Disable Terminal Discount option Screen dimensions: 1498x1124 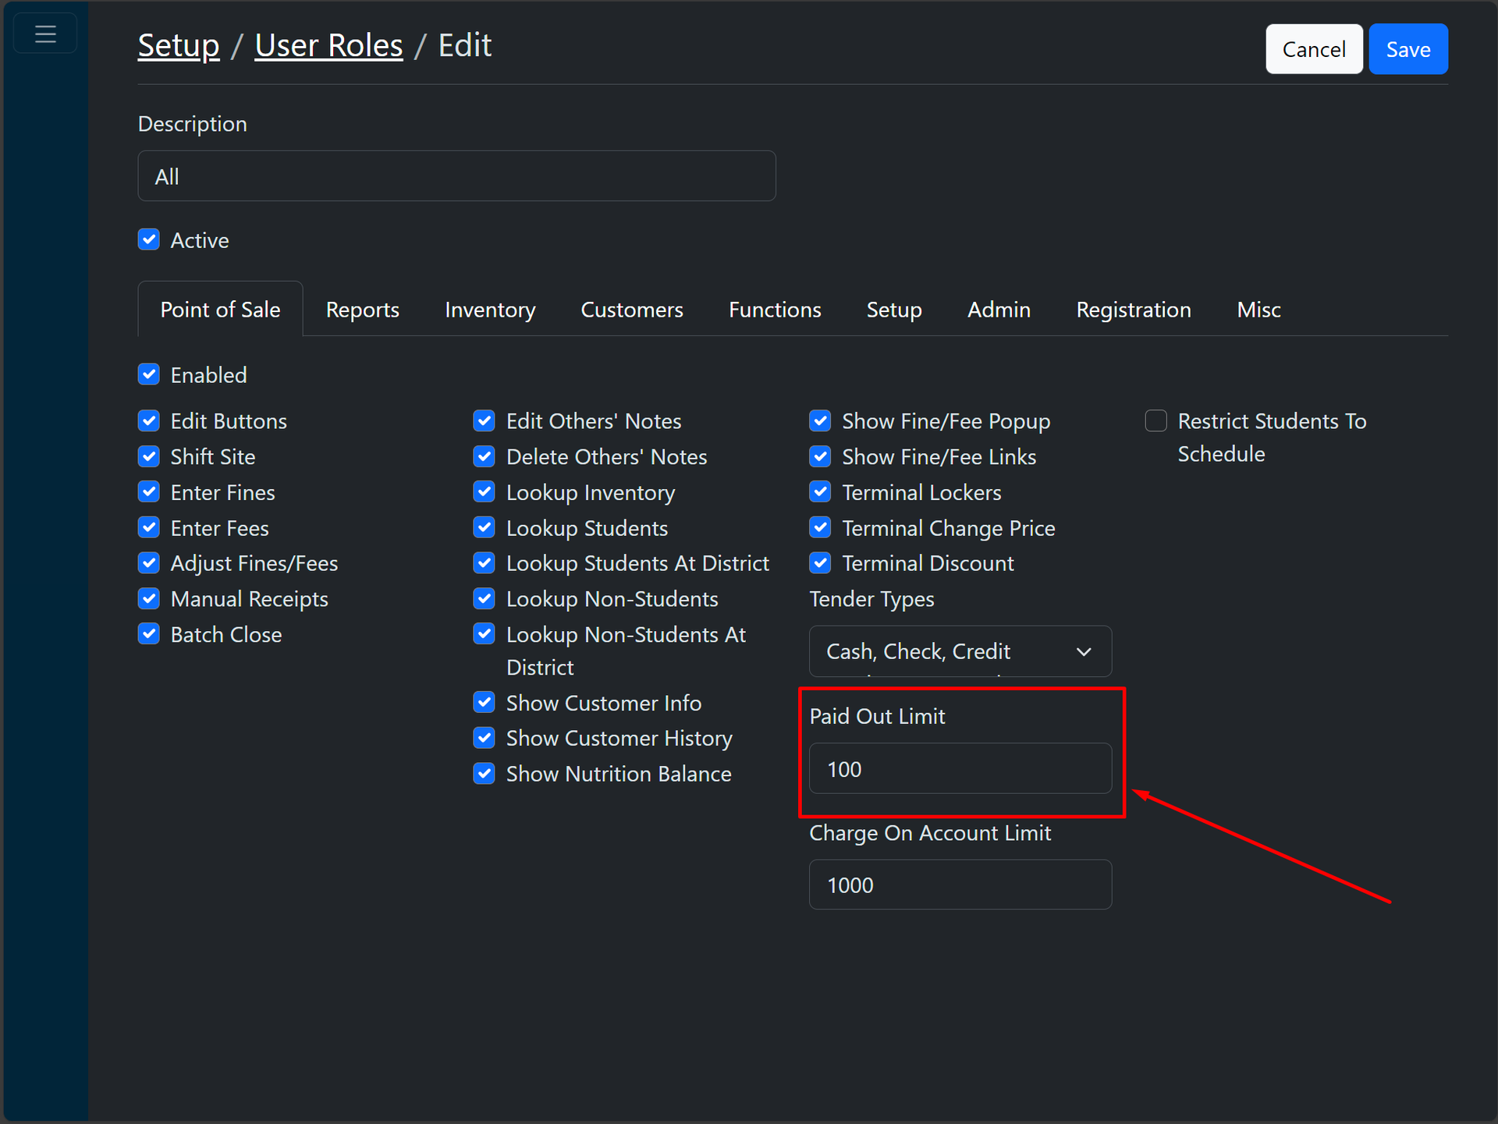coord(820,563)
